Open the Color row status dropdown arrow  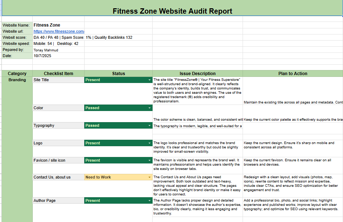(x=150, y=108)
